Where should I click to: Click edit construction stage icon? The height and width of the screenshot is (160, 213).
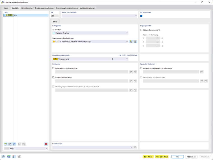(206, 81)
